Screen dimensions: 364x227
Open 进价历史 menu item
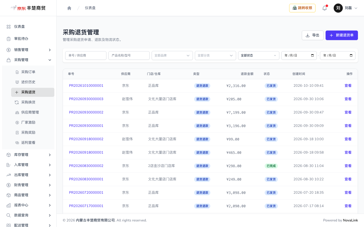(x=33, y=82)
